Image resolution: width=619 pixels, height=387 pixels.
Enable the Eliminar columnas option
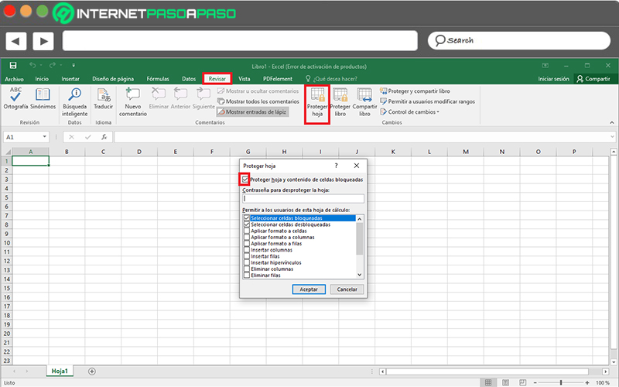tap(247, 269)
